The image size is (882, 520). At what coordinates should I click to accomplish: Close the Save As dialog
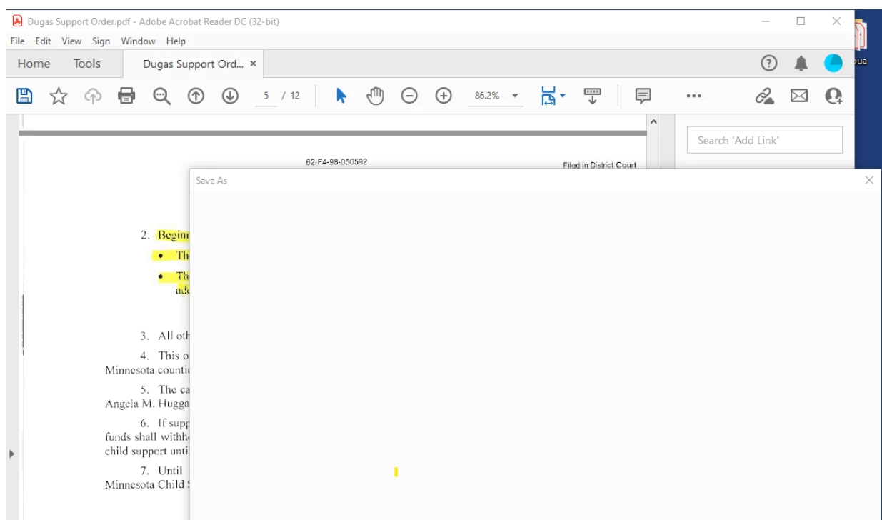click(868, 180)
